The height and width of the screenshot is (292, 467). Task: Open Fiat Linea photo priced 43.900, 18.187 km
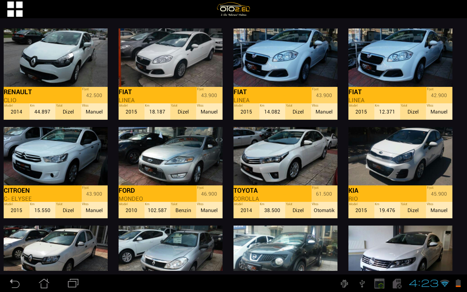click(x=170, y=58)
